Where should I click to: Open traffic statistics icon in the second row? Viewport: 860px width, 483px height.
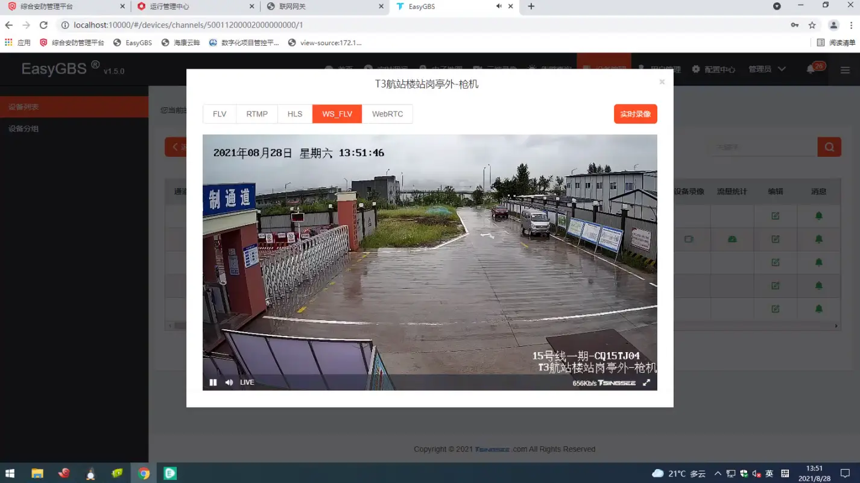point(732,239)
